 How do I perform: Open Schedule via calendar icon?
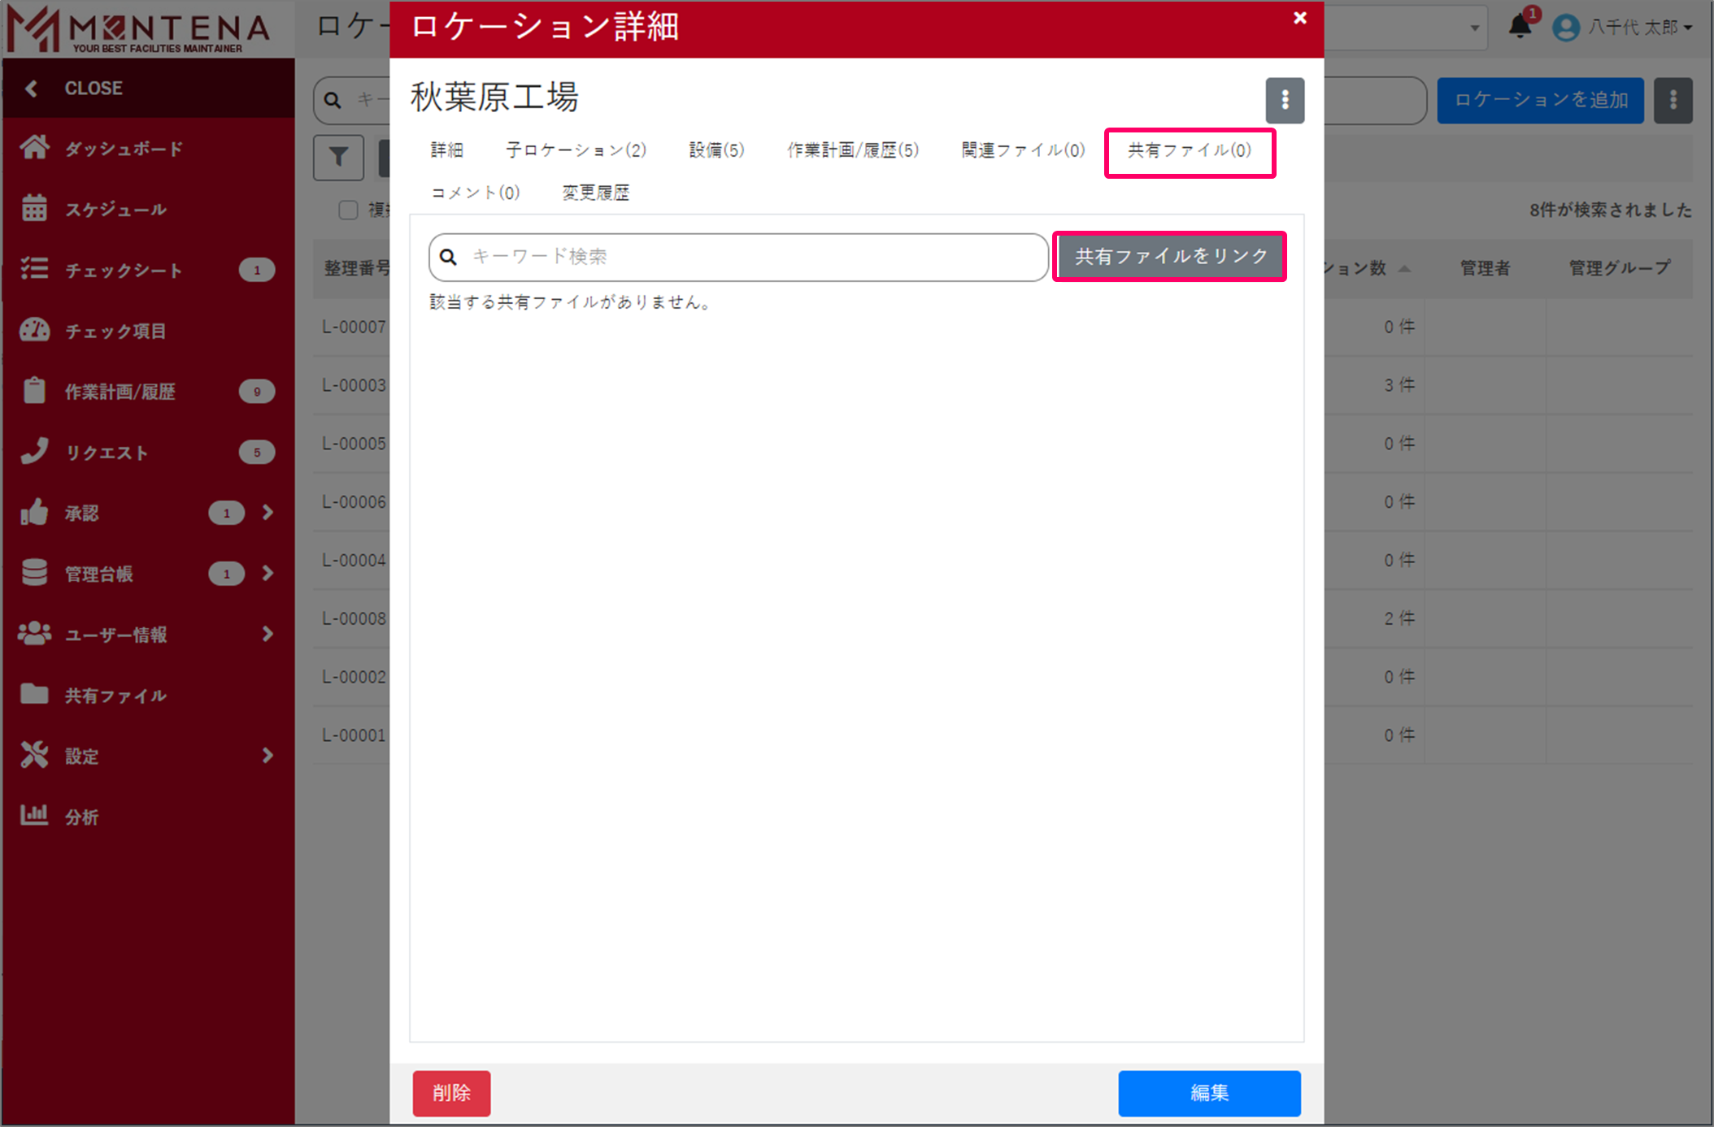coord(34,209)
